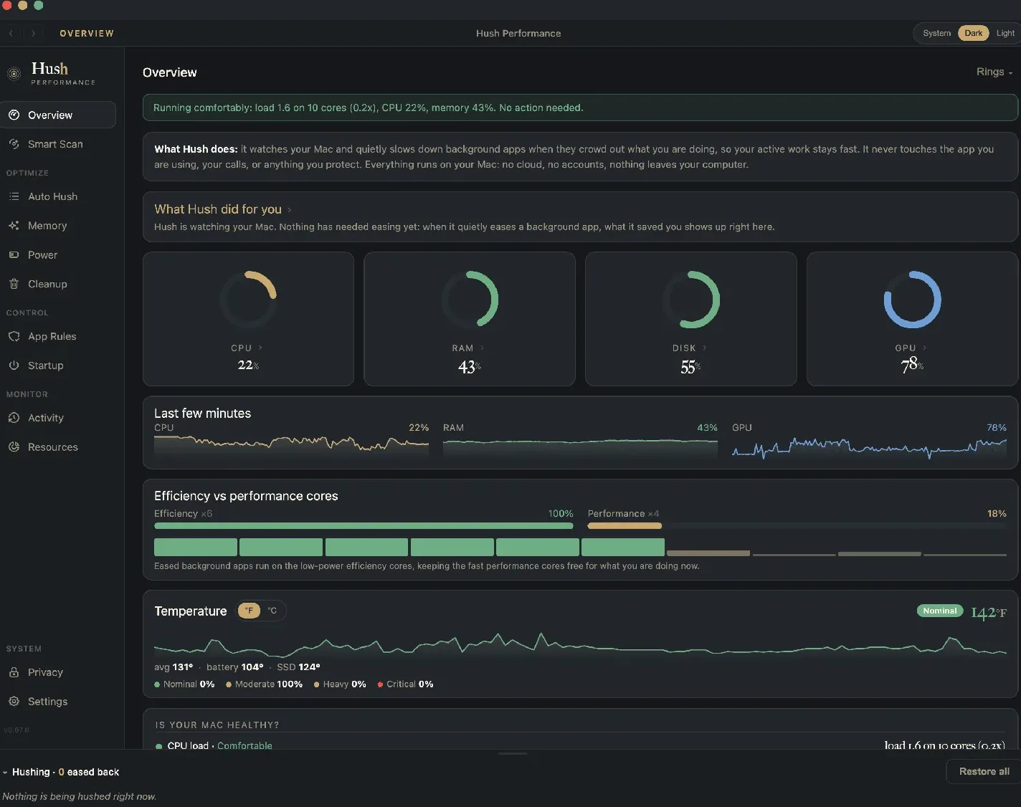Screen dimensions: 1021x807
Task: Collapse the Hushing status panel chevron
Action: [x=5, y=773]
